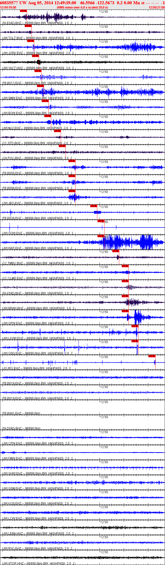Click the RMS noise scaling caption
The height and width of the screenshot is (565, 165).
click(82, 8)
